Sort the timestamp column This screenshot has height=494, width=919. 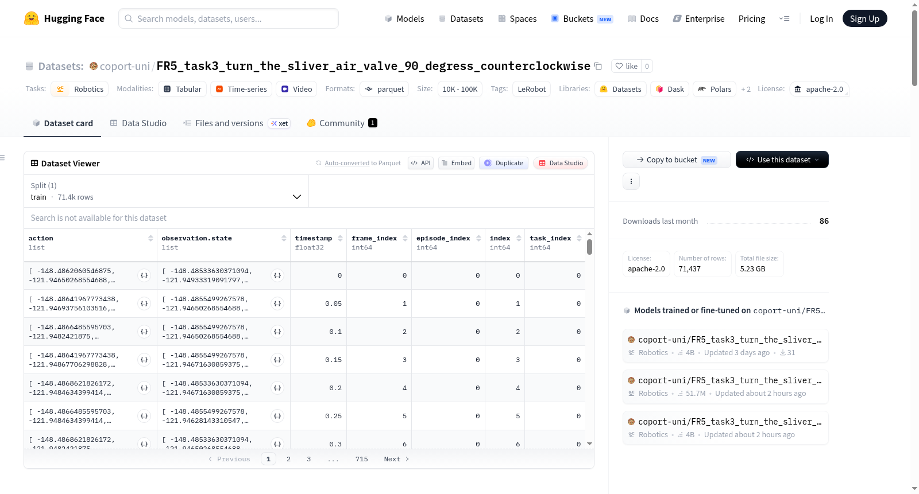(340, 238)
